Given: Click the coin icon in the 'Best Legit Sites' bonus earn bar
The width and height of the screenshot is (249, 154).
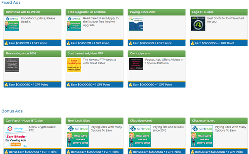Looking at the screenshot, I should coord(68,152).
